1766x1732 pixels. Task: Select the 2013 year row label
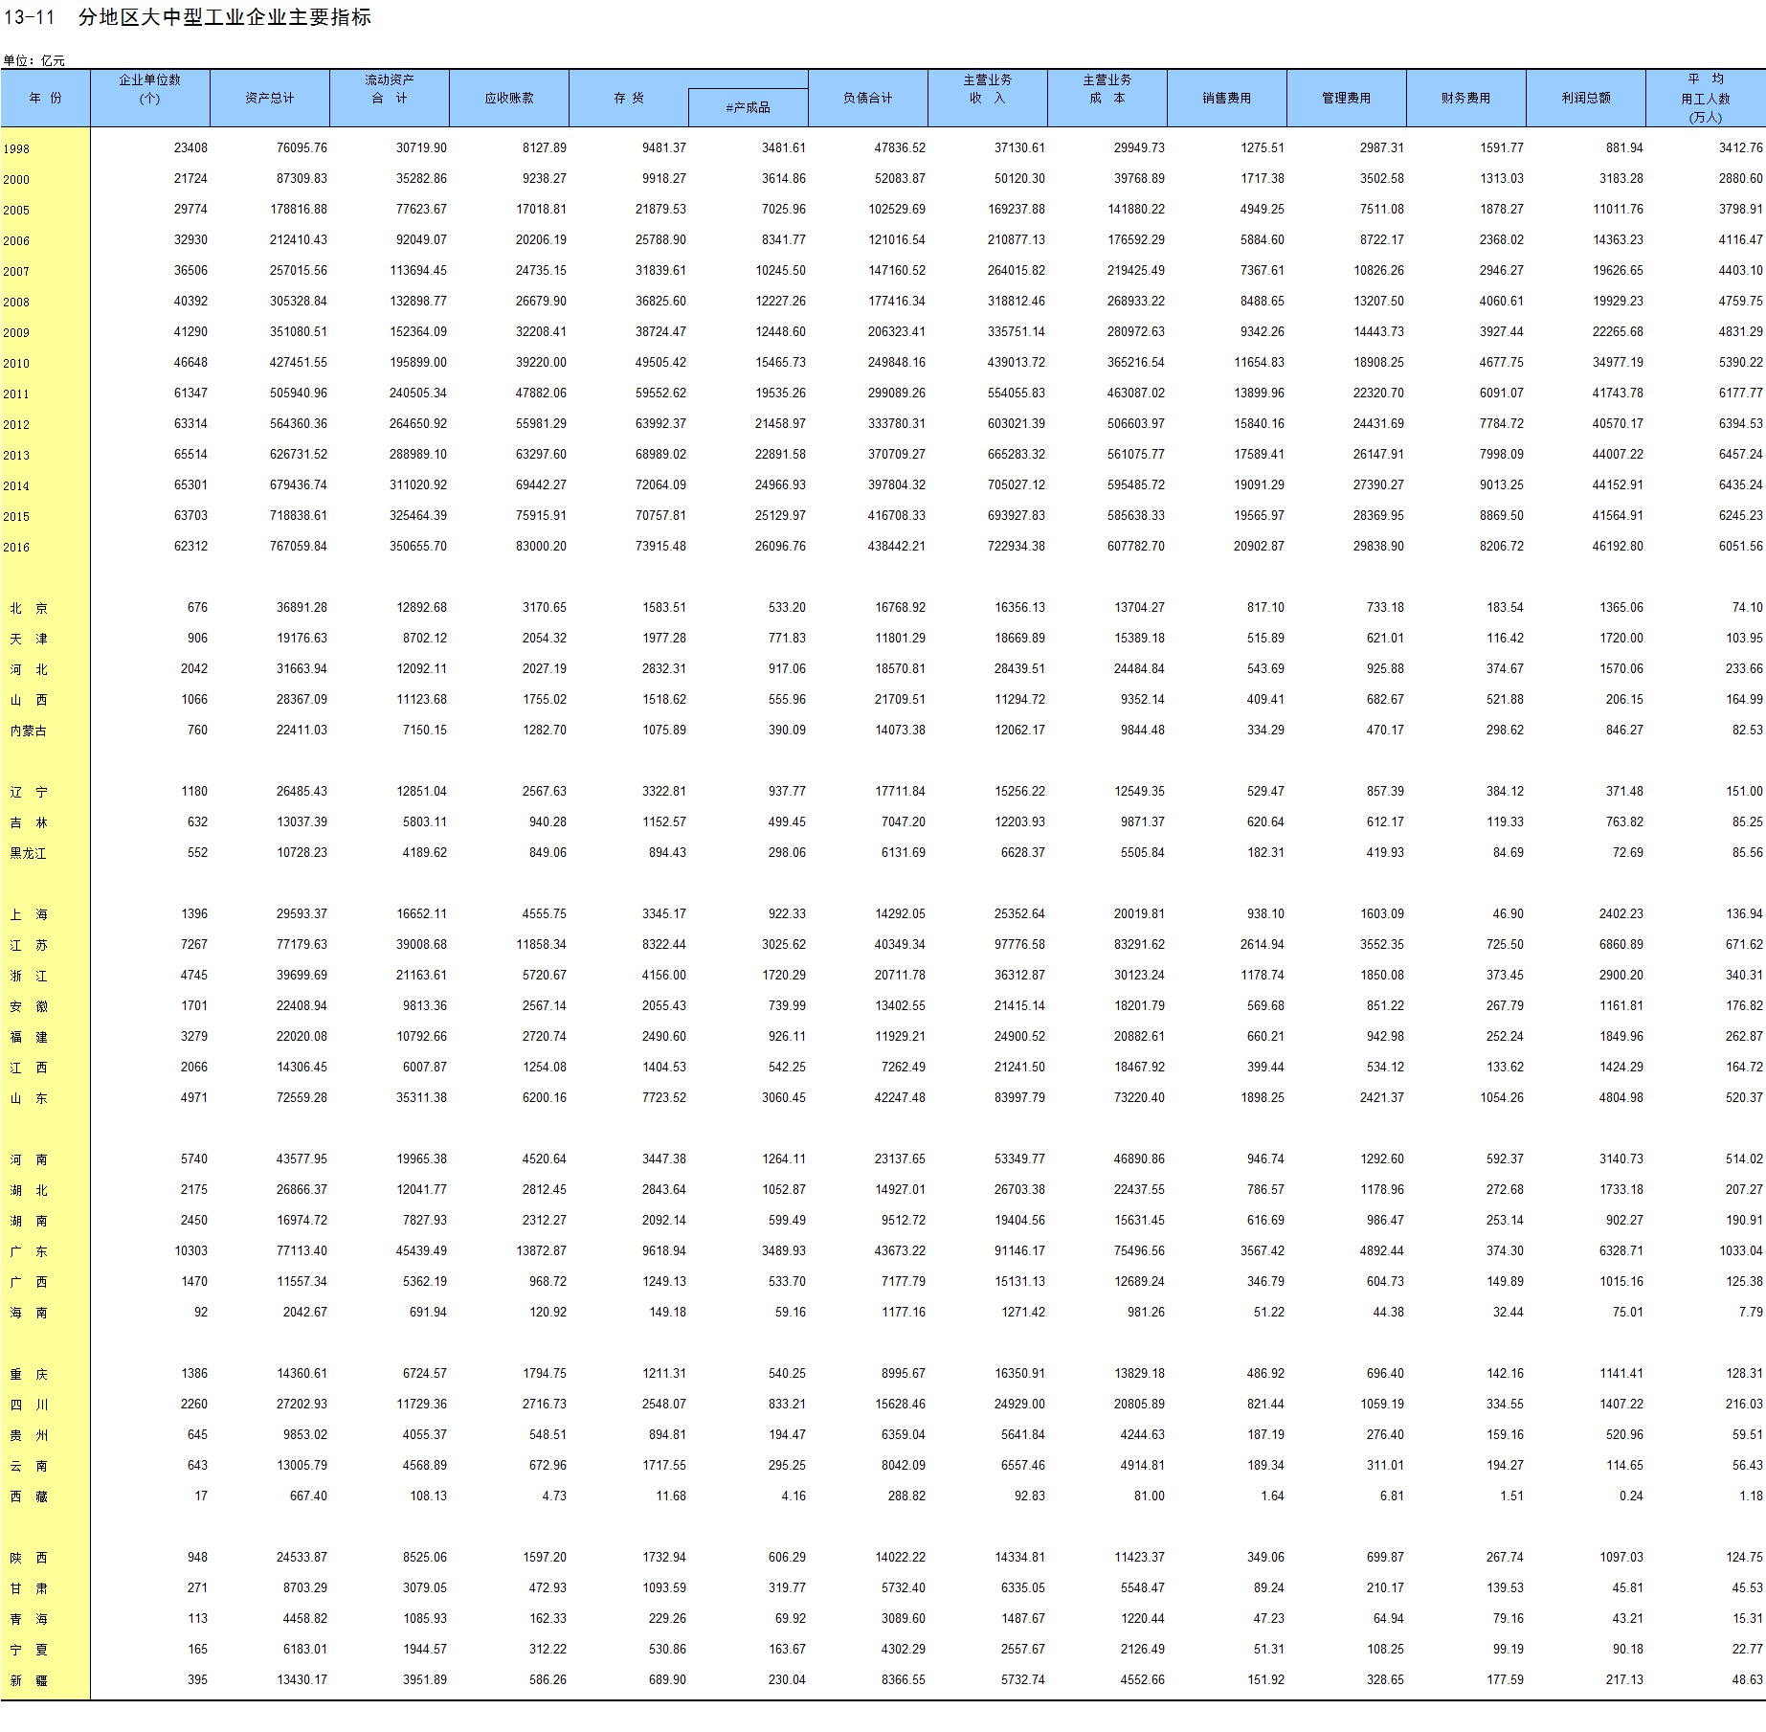pos(16,455)
